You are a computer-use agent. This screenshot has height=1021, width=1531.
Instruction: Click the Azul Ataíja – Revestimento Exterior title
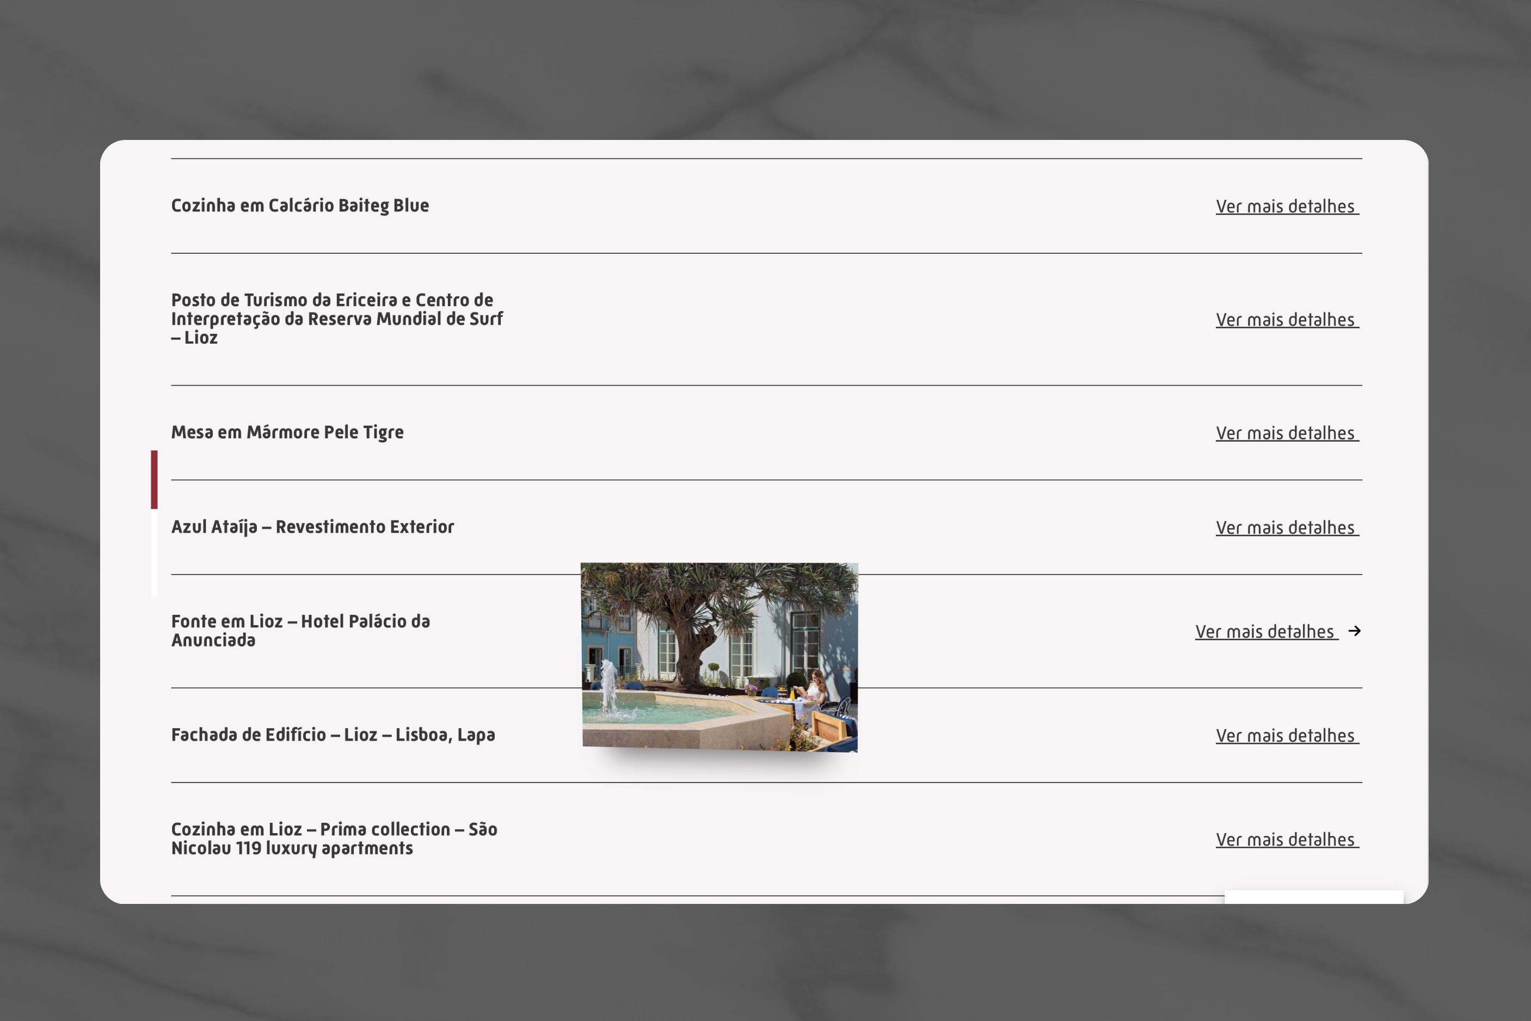(312, 527)
